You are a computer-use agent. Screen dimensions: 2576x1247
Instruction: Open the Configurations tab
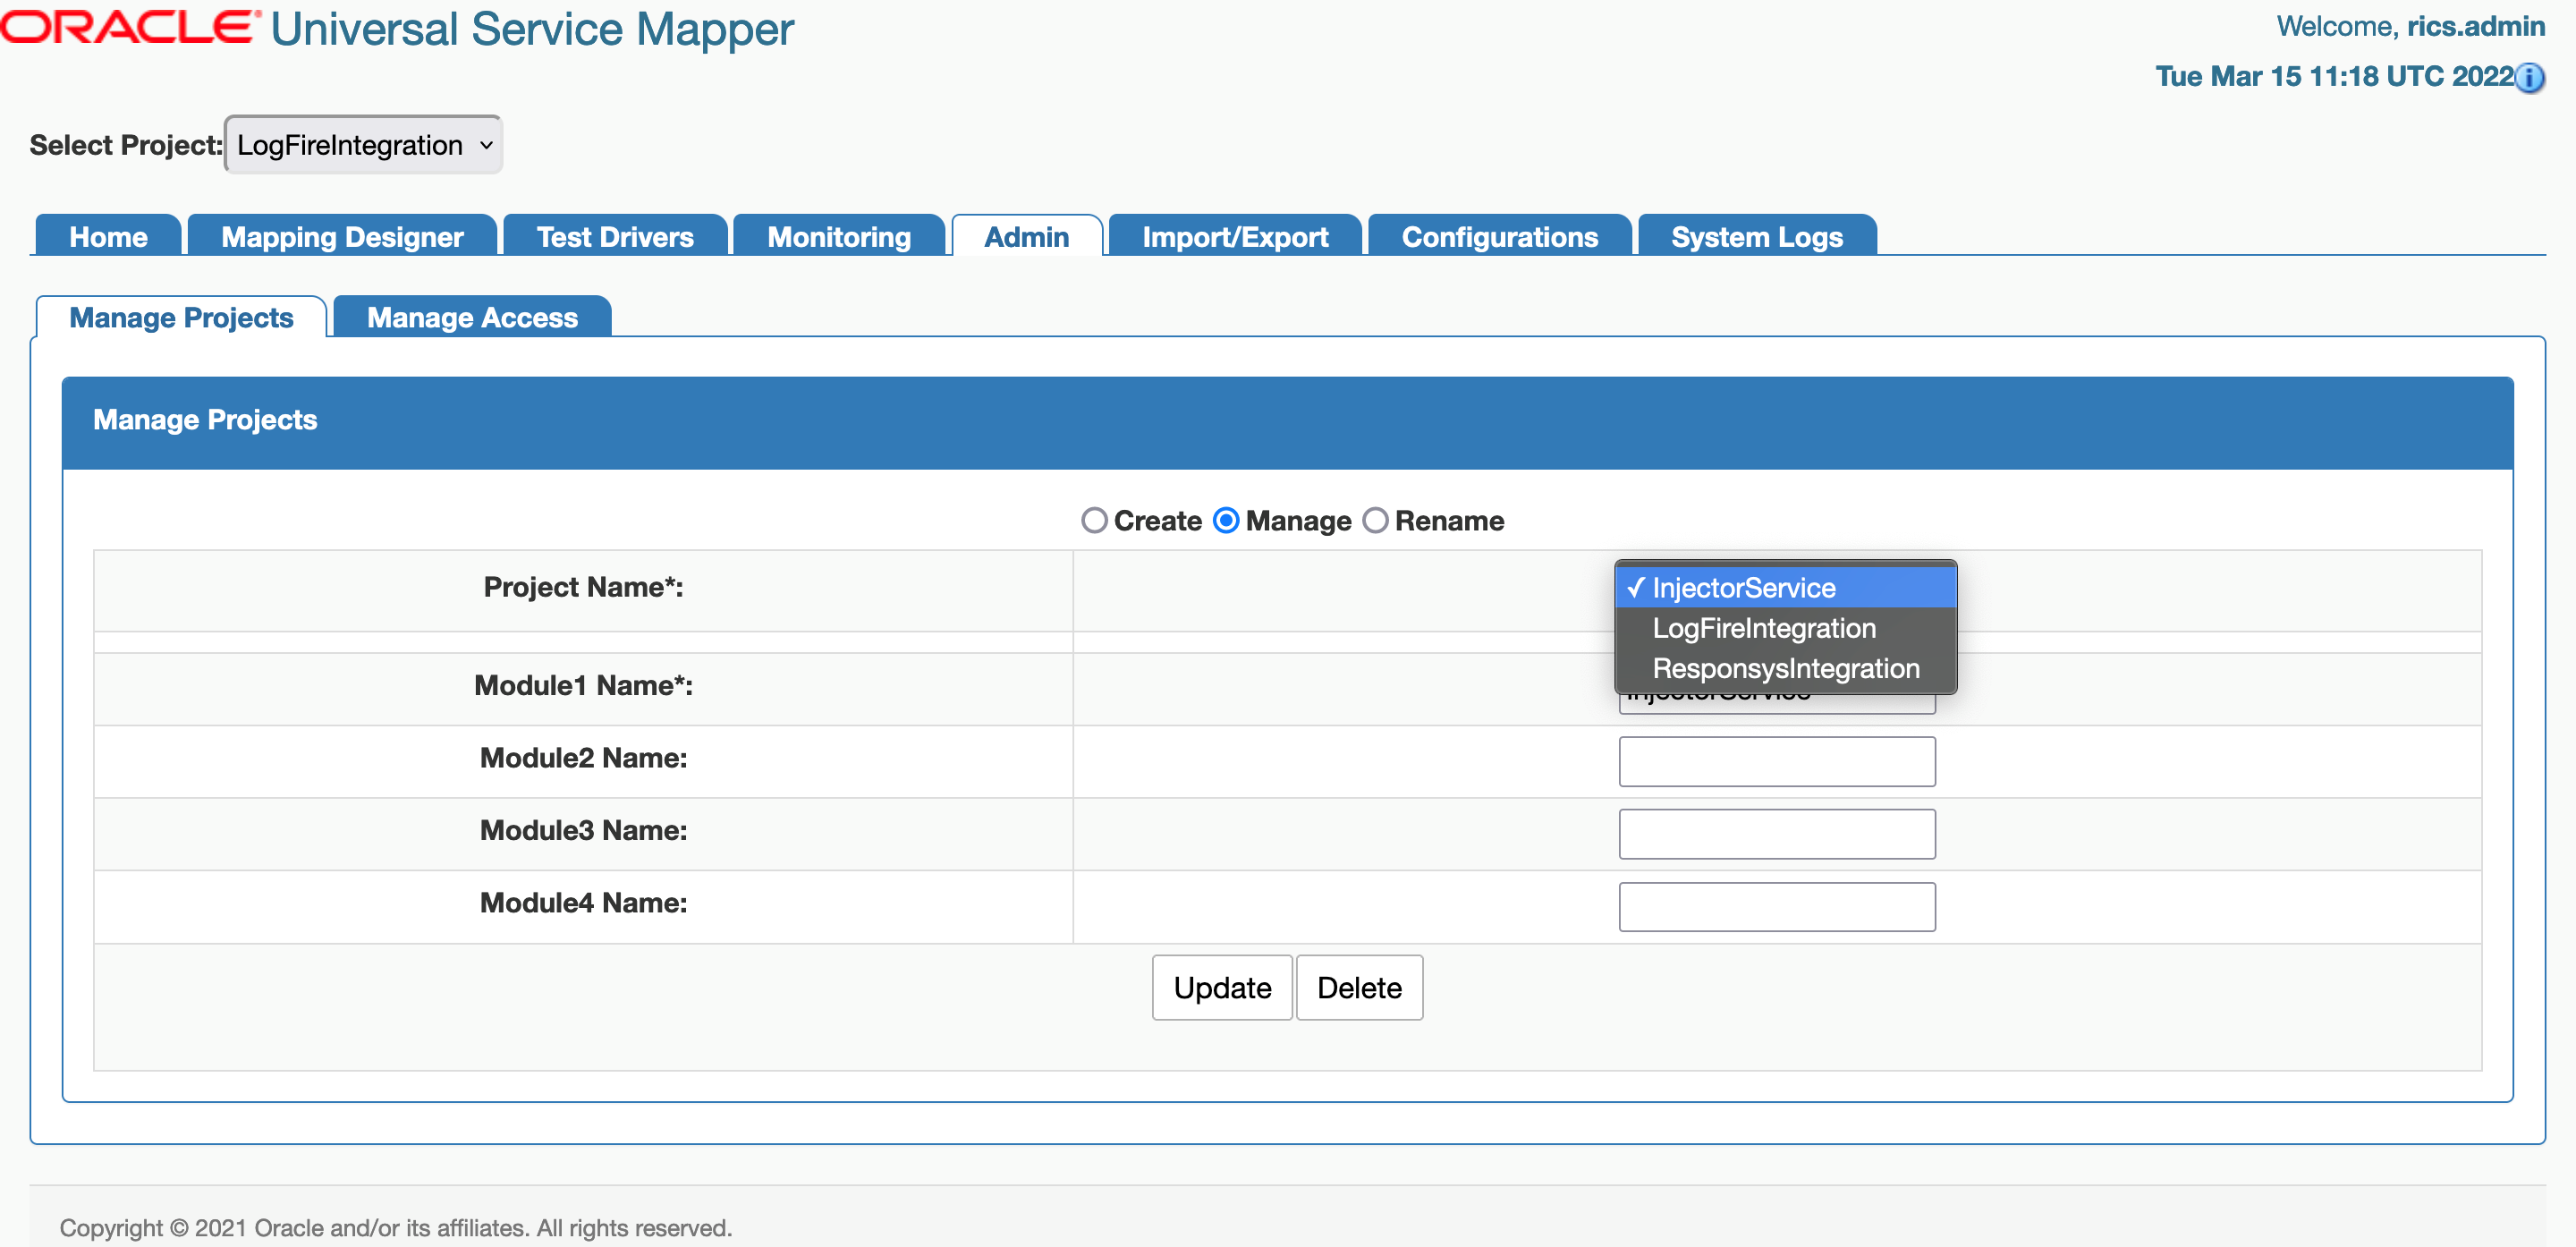coord(1499,237)
